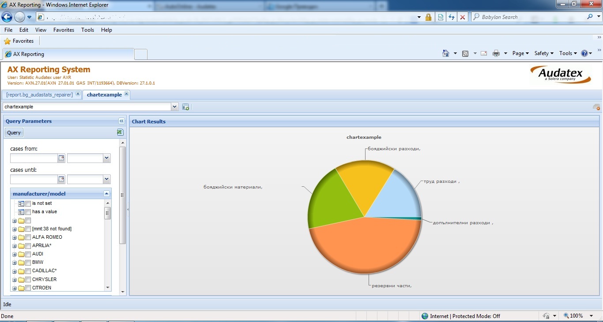Open a new blank browser tab
The image size is (603, 322).
point(141,55)
